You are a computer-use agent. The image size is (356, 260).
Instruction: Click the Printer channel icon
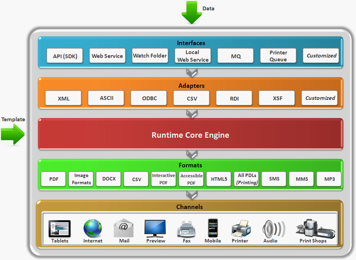pyautogui.click(x=241, y=229)
